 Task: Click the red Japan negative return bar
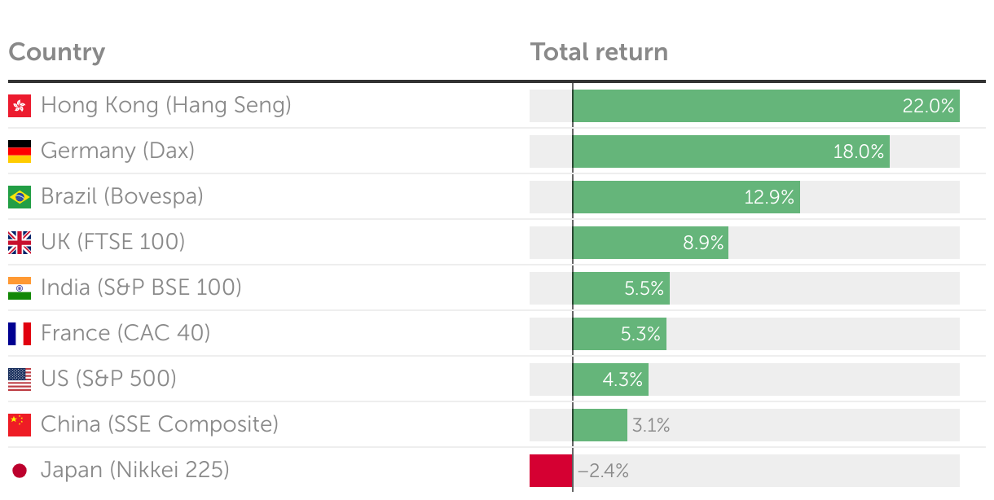[551, 471]
